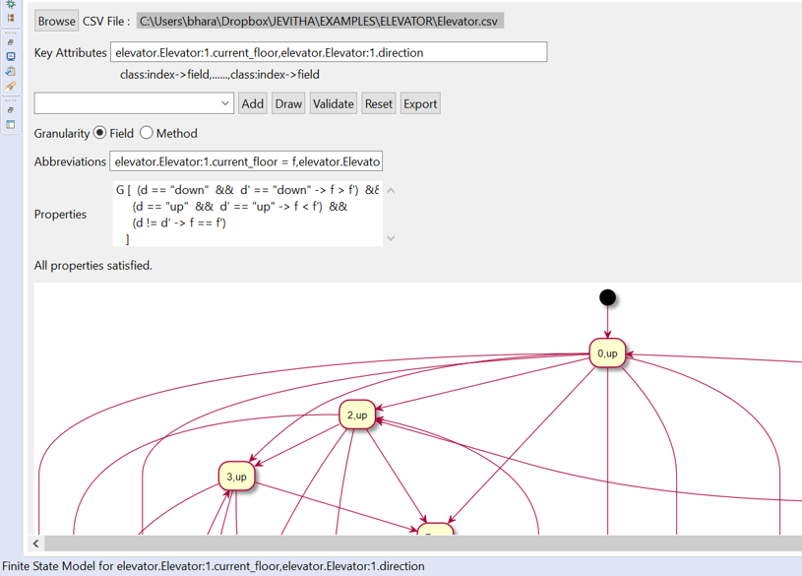Click the upper restore view icon

pos(11,42)
